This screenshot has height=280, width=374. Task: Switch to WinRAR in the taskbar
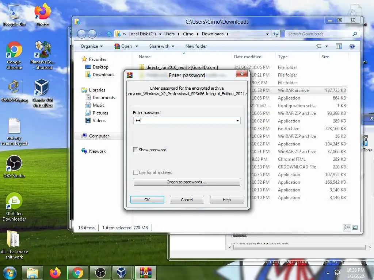click(145, 273)
